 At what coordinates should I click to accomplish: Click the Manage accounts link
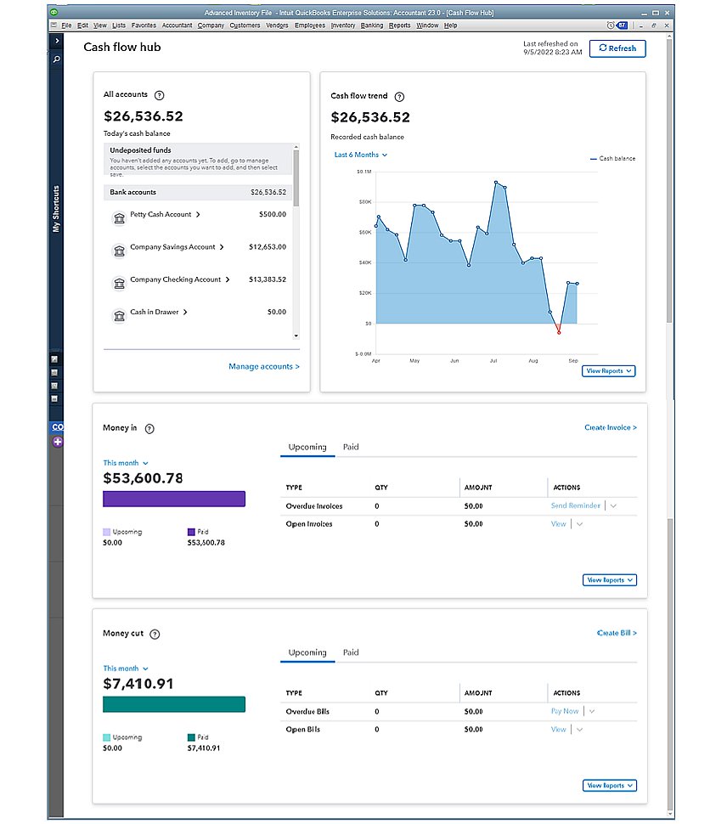pos(263,367)
